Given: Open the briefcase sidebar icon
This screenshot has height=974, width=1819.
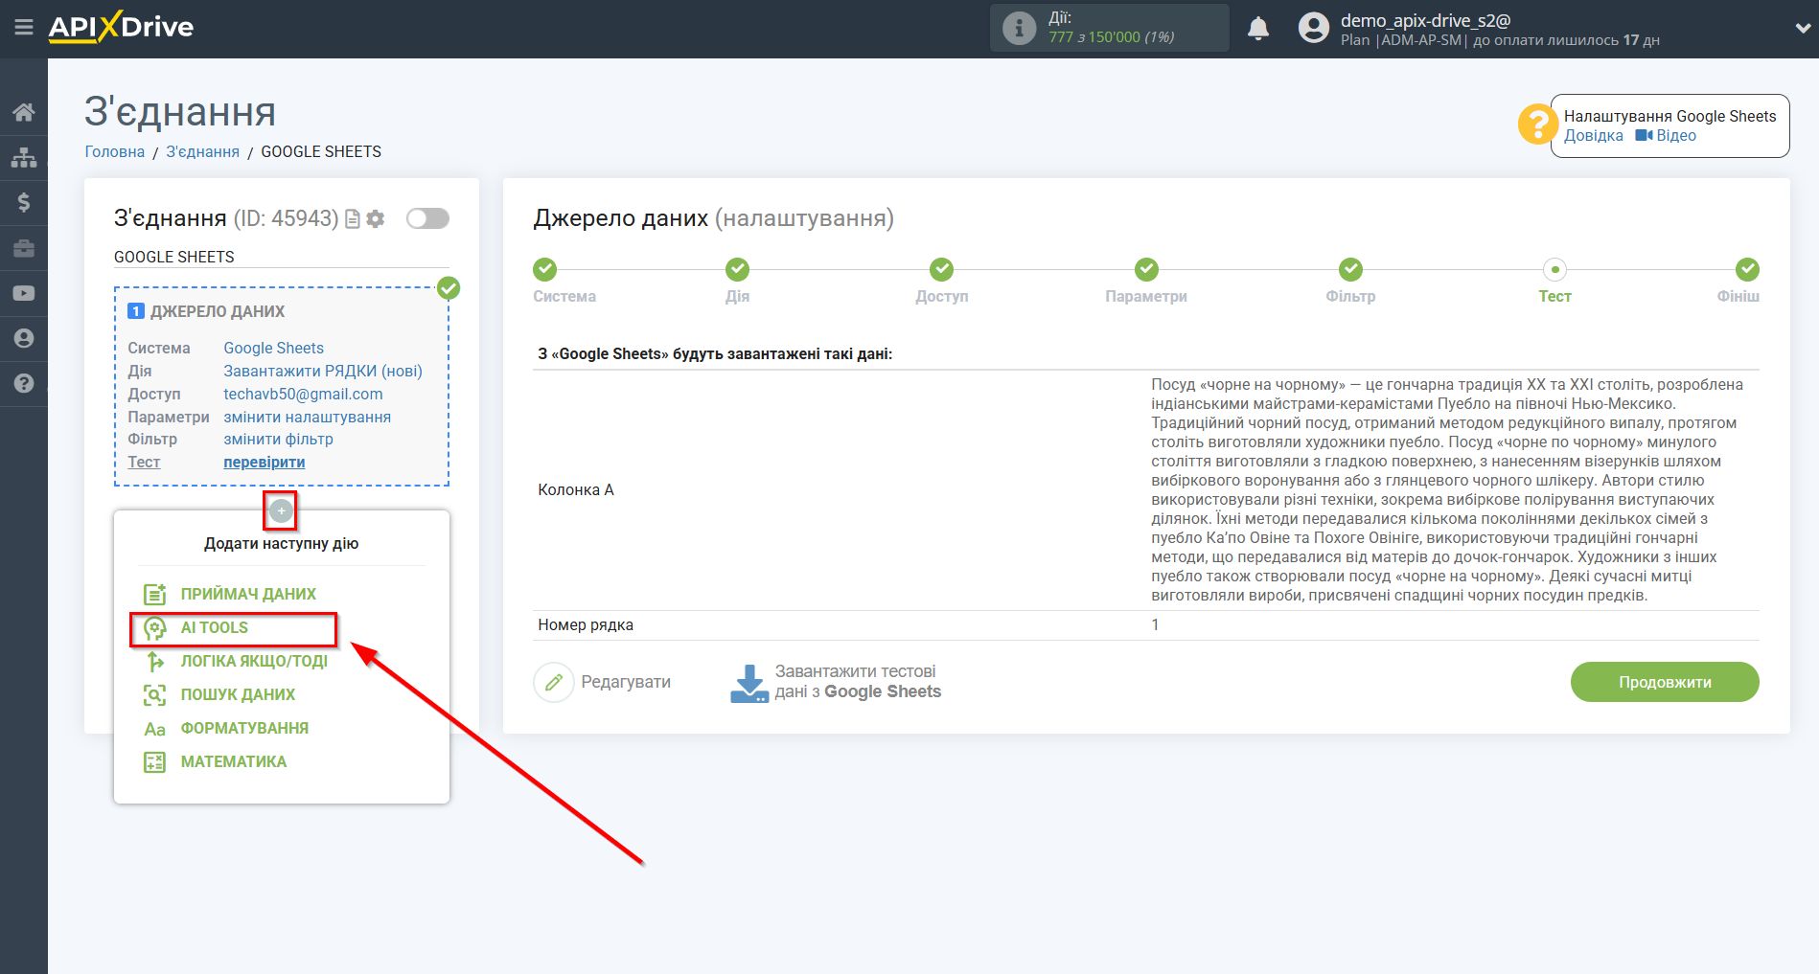Looking at the screenshot, I should [24, 248].
